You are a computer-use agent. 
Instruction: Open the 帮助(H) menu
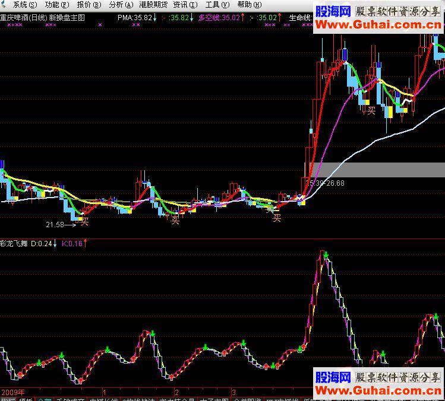click(x=250, y=5)
